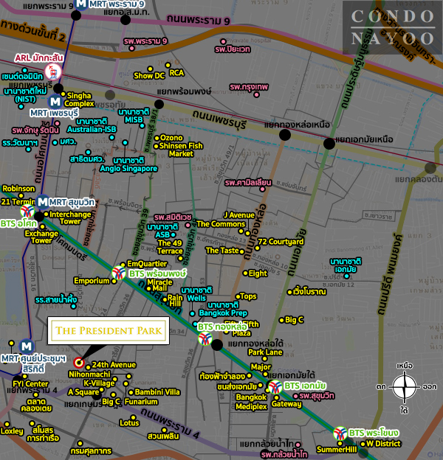Click the A Square label
Screen dimensions: 443x460
[83, 392]
